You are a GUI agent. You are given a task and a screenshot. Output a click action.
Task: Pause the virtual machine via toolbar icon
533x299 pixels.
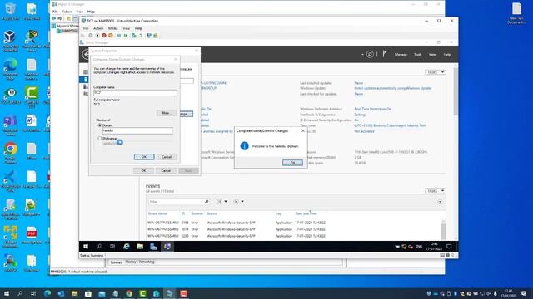[119, 35]
